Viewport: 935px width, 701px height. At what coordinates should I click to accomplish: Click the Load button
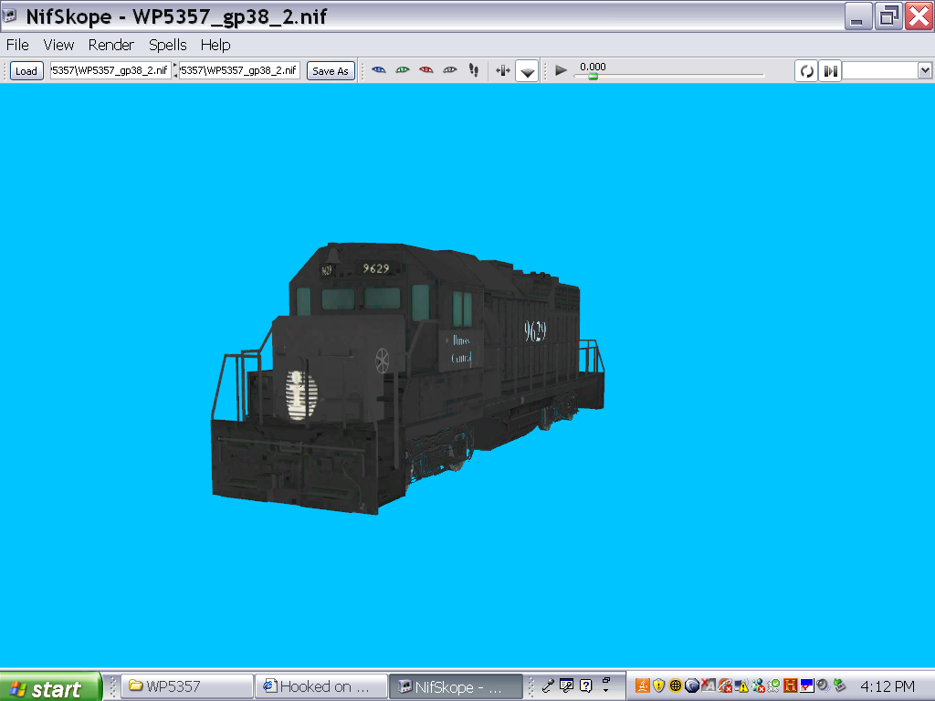pyautogui.click(x=26, y=71)
